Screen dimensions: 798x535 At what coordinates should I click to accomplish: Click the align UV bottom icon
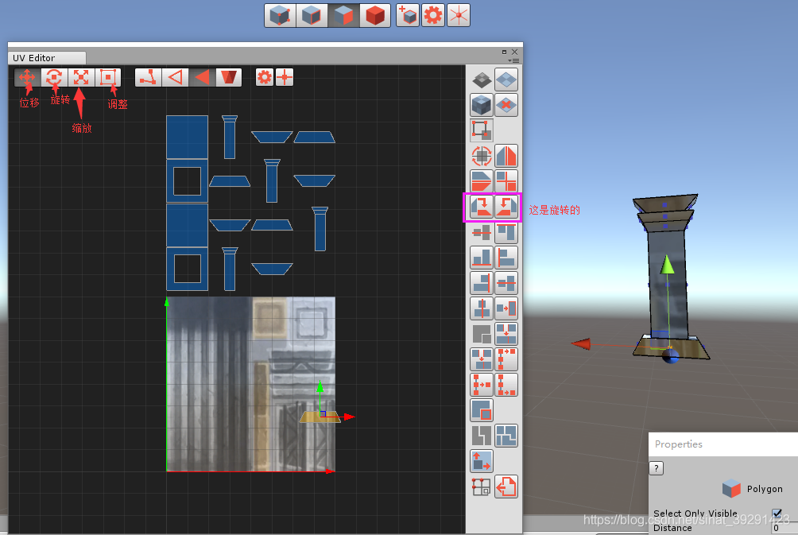[x=481, y=258]
